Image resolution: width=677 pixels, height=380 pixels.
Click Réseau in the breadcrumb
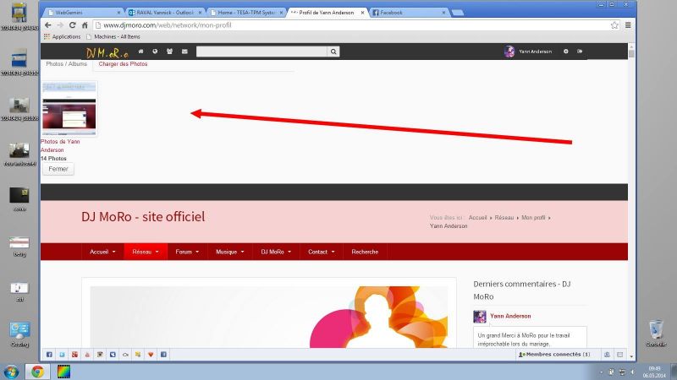pos(504,218)
